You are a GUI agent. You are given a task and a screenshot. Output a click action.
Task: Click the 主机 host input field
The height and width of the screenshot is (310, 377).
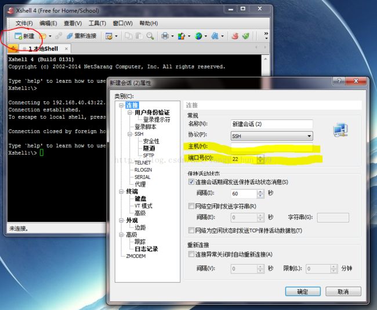pos(271,146)
